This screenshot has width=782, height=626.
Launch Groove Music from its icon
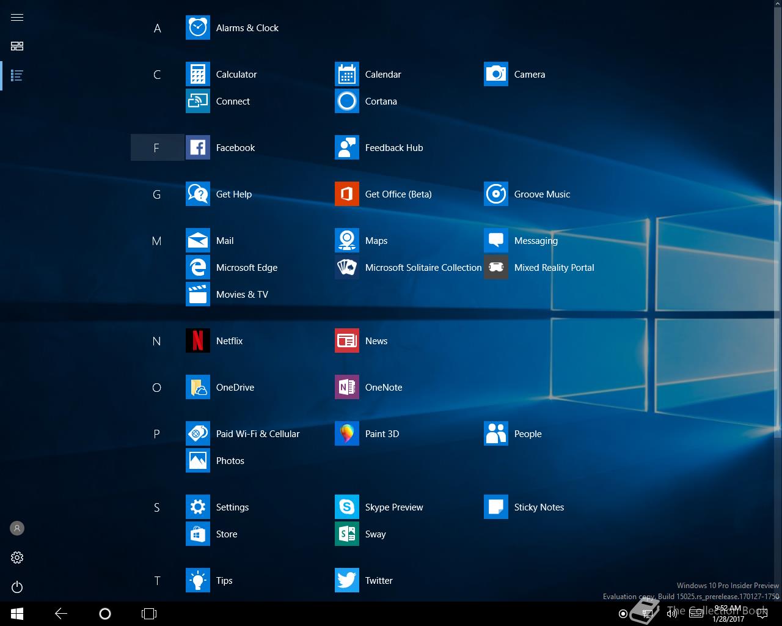[x=496, y=194]
